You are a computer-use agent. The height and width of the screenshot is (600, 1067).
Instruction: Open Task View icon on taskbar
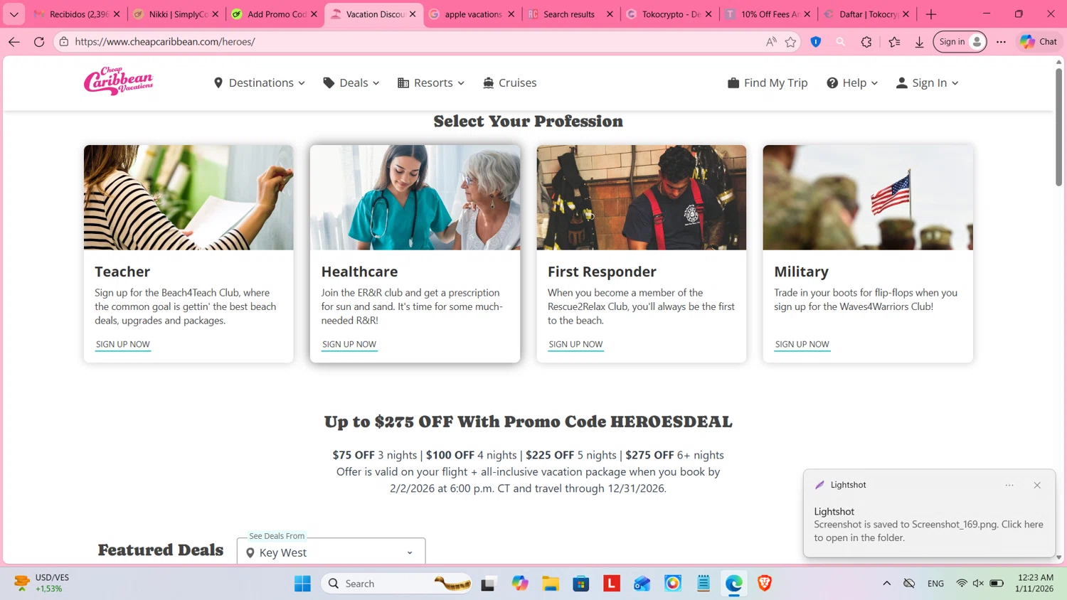click(488, 584)
